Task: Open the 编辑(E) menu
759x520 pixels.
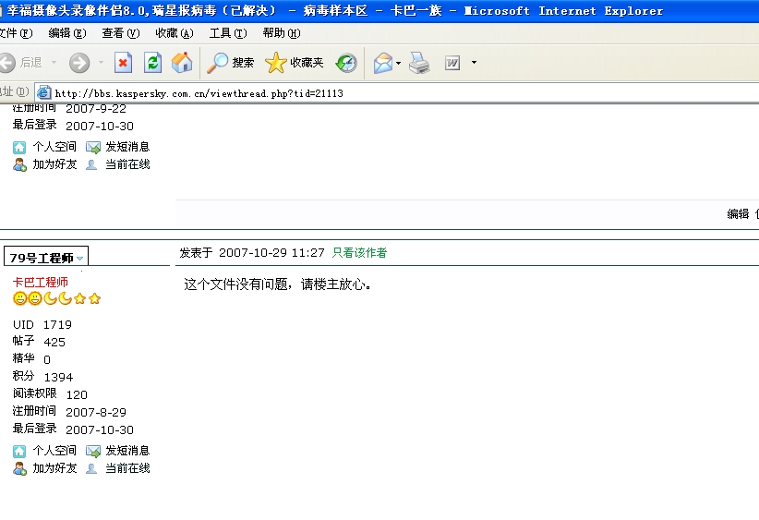Action: click(67, 33)
